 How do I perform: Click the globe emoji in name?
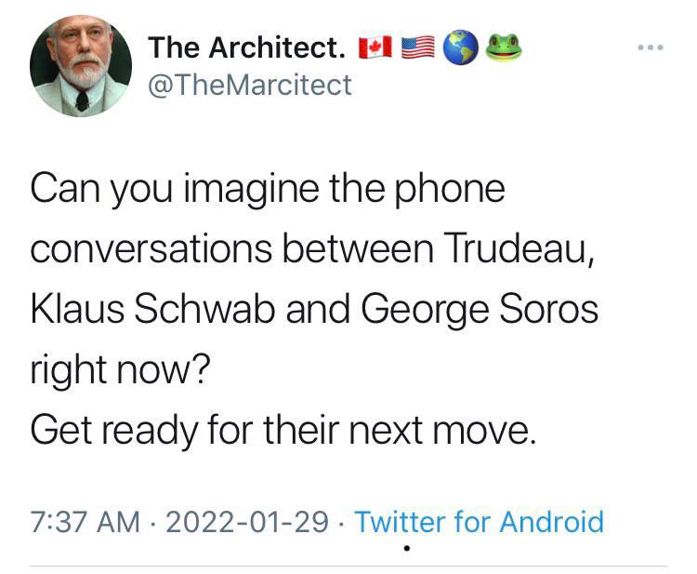click(x=461, y=47)
